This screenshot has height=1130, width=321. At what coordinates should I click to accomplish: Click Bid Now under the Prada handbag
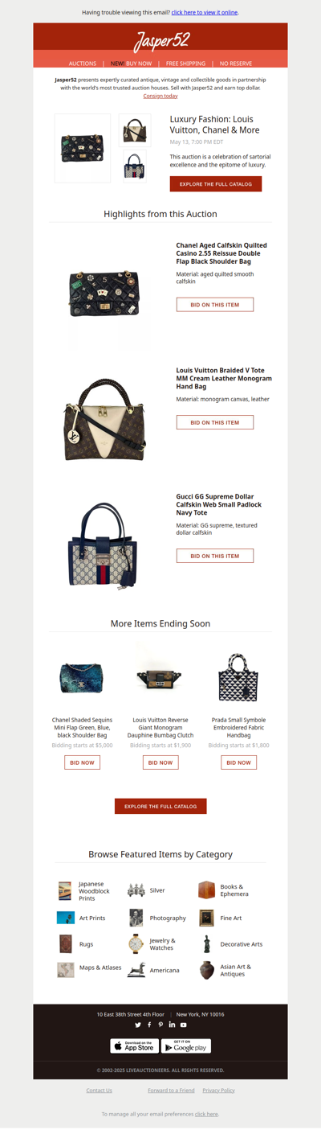[x=238, y=762]
